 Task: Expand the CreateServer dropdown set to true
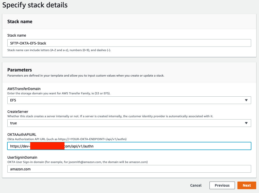tap(129, 123)
